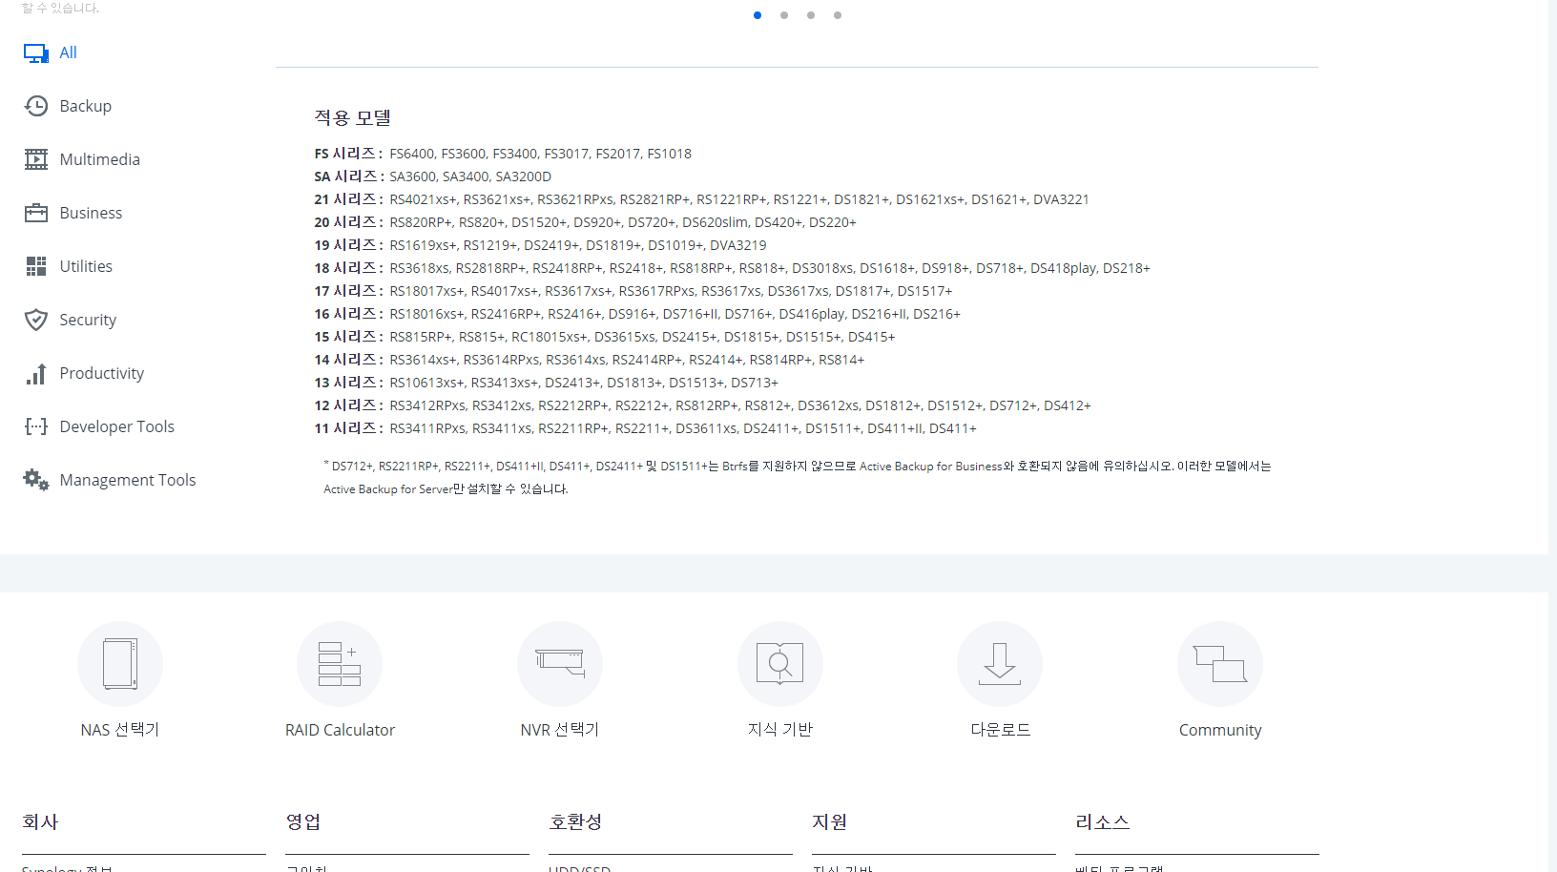This screenshot has height=872, width=1557.
Task: Click the RAID Calculator text link
Action: pyautogui.click(x=340, y=730)
